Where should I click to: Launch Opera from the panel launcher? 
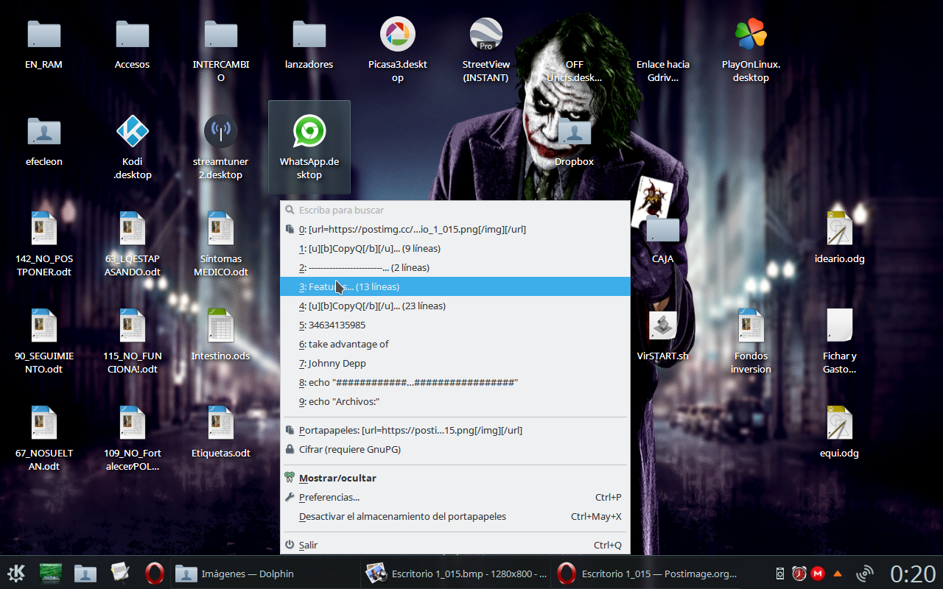tap(154, 573)
